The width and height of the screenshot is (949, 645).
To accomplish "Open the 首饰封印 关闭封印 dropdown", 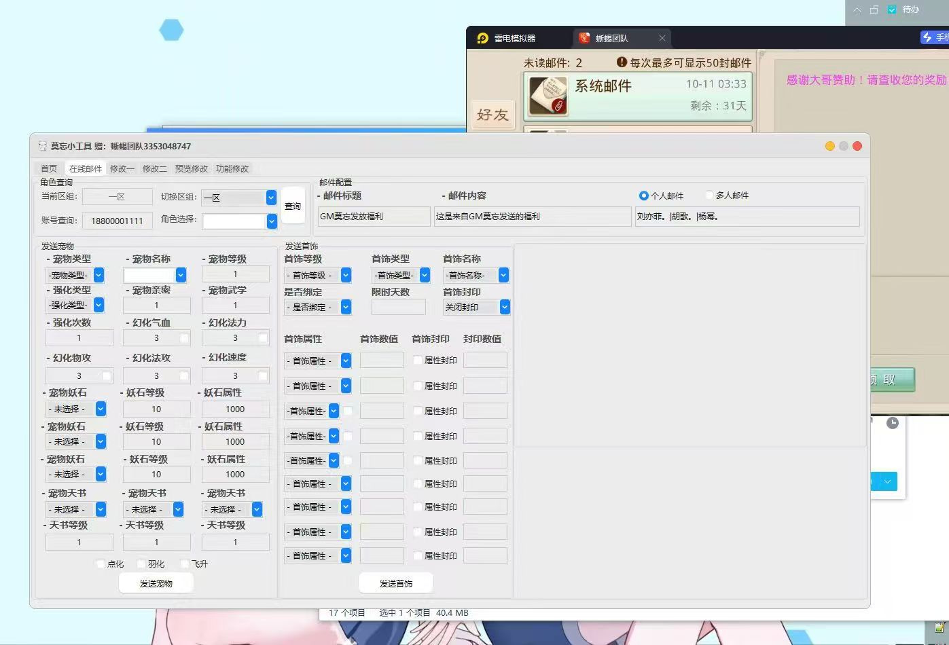I will pos(505,308).
